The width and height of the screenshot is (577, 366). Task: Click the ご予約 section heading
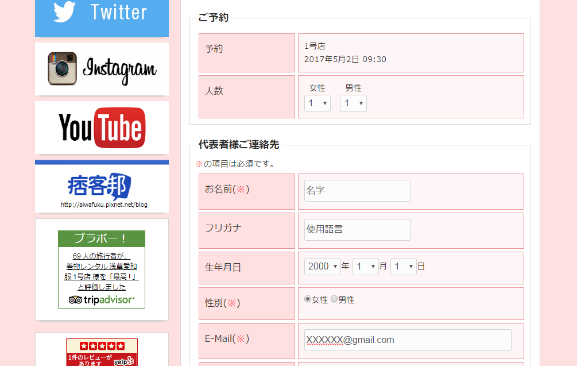coord(213,17)
